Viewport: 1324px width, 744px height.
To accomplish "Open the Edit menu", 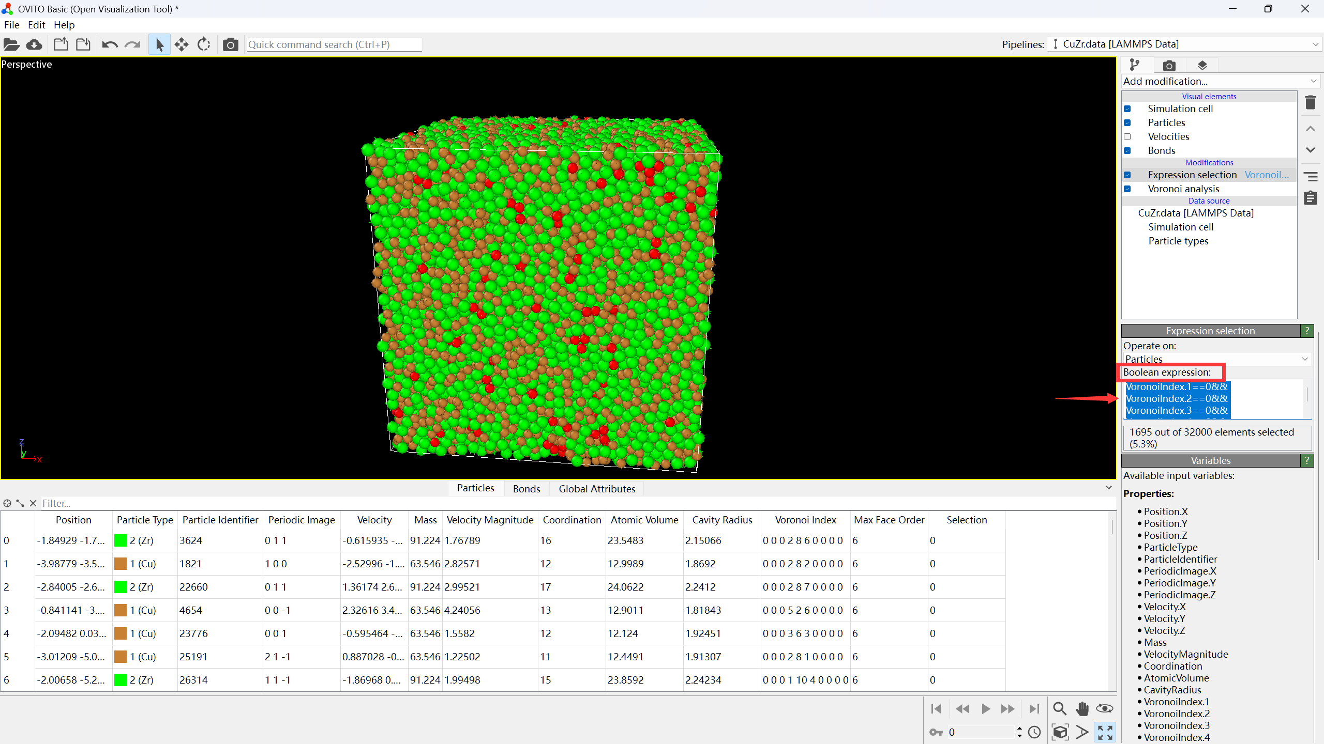I will pos(36,25).
